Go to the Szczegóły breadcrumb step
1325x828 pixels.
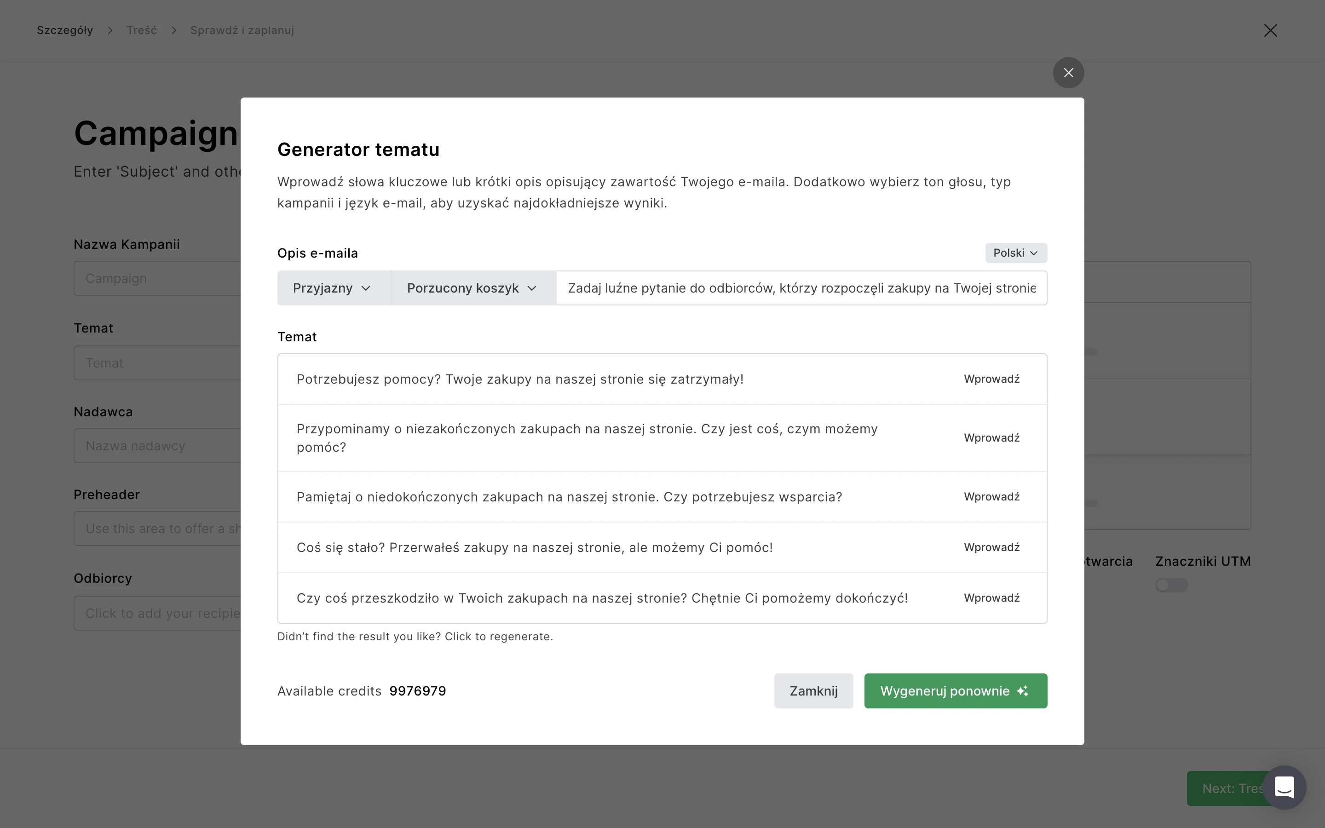[x=64, y=30]
